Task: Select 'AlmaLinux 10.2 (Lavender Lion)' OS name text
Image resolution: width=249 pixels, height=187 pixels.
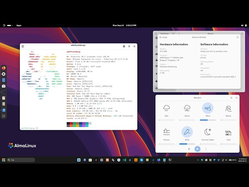Action: click(x=214, y=51)
